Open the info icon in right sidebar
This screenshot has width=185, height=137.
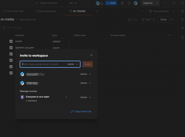tap(182, 37)
